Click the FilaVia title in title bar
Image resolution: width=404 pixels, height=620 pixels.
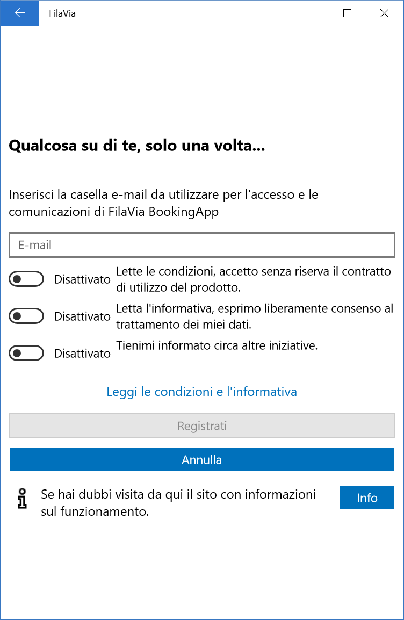[x=62, y=13]
